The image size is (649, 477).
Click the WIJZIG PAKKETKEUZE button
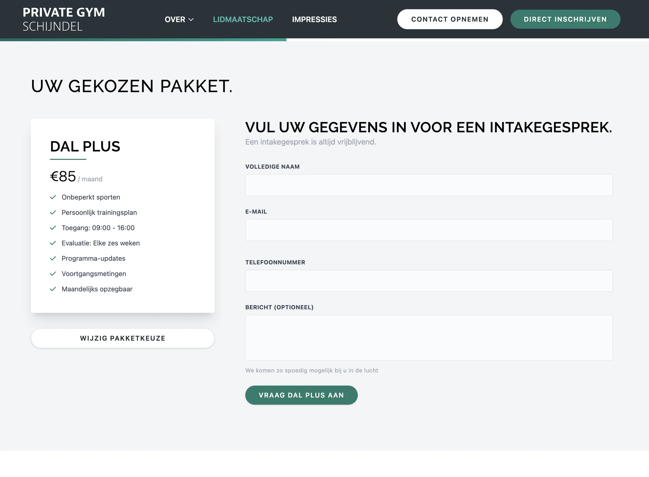(x=123, y=338)
